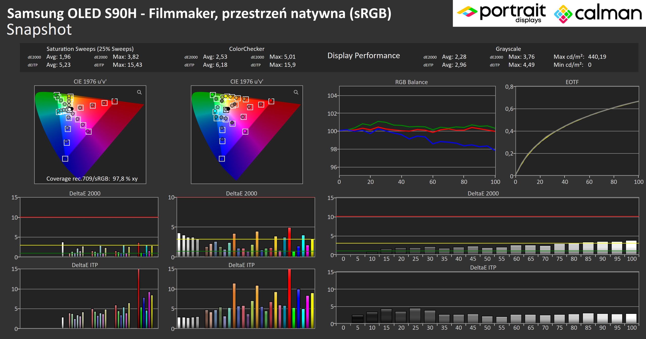Click Grayscale dEITP Avg: 2,96

[x=454, y=65]
